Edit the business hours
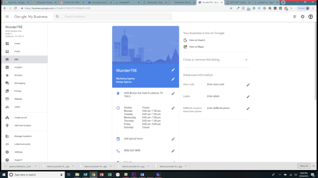Viewport: 318px width, 178px height. [x=173, y=108]
